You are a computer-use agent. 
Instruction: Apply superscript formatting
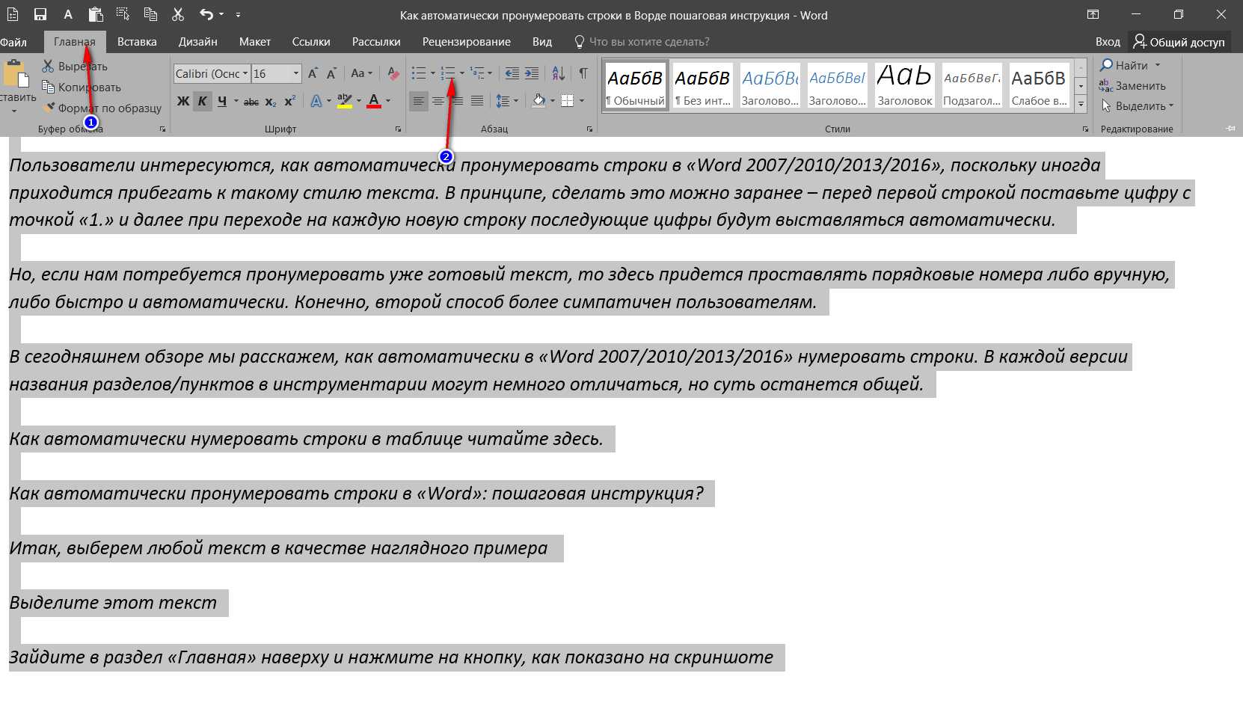point(290,101)
